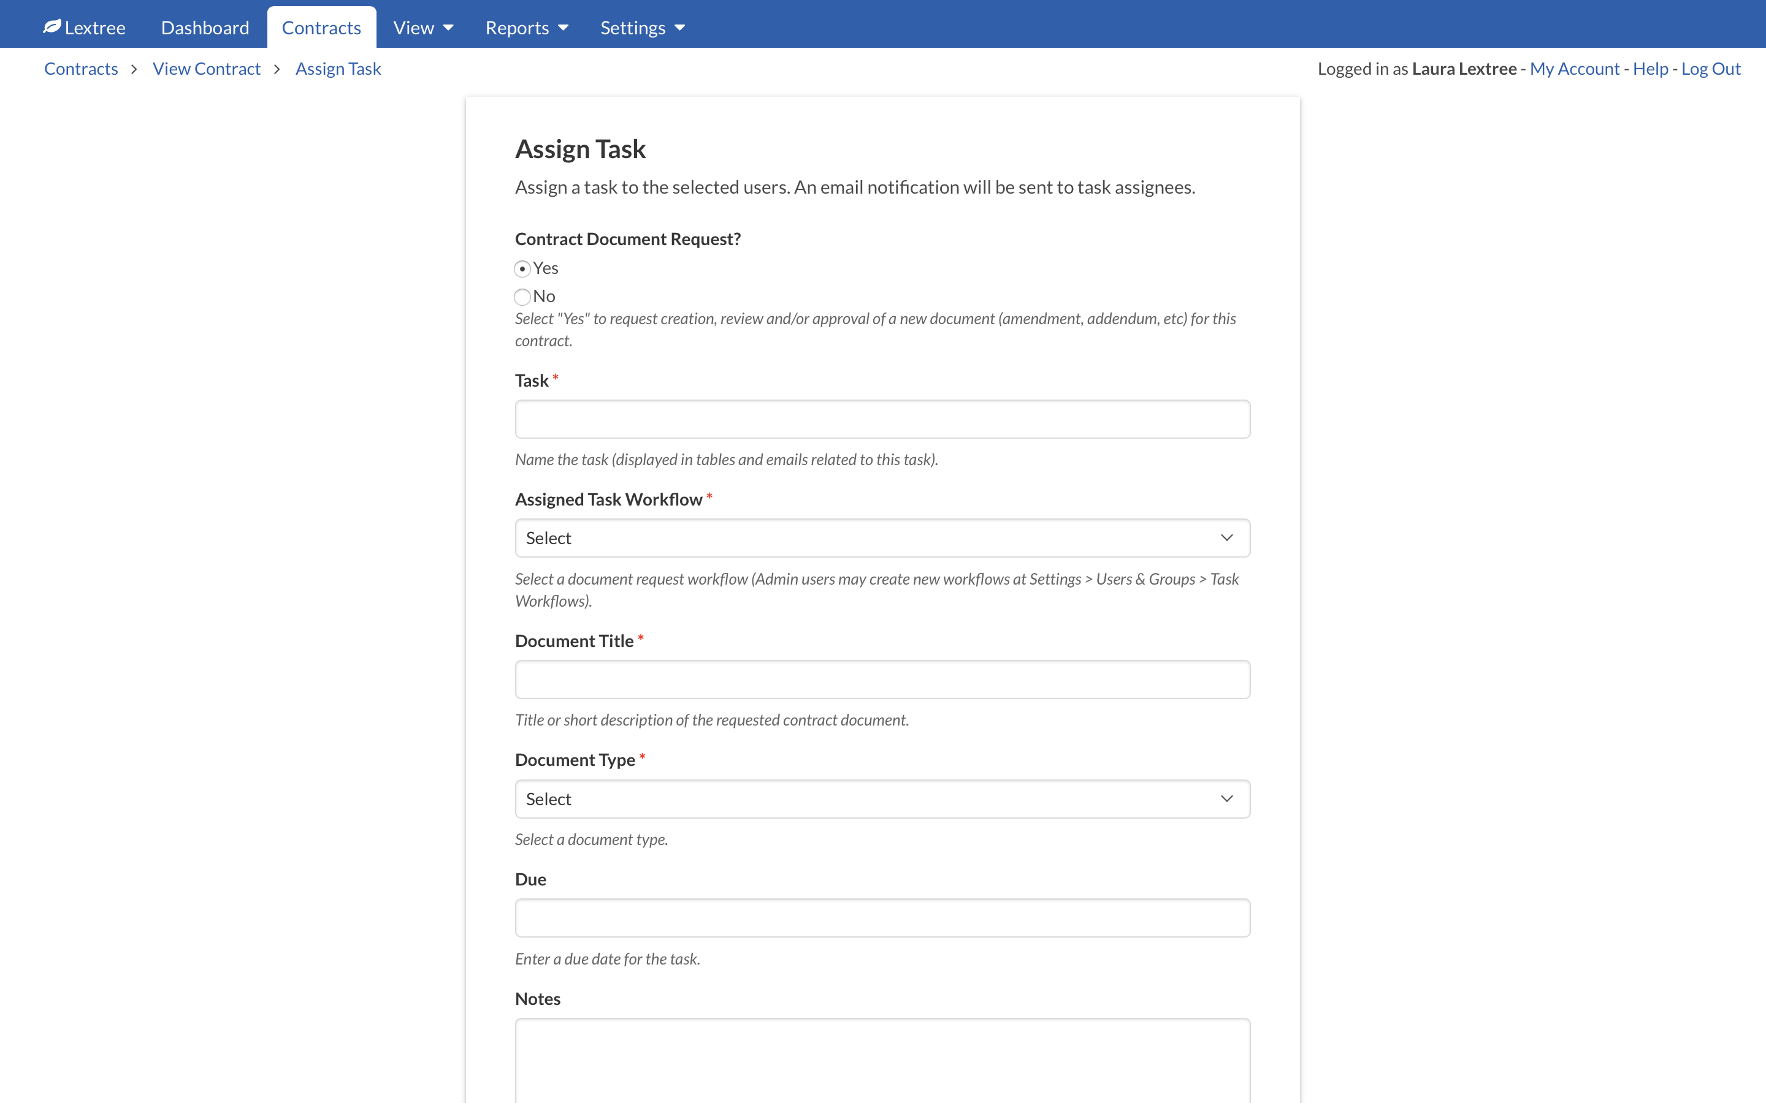Expand the View menu
1766x1103 pixels.
pyautogui.click(x=423, y=28)
